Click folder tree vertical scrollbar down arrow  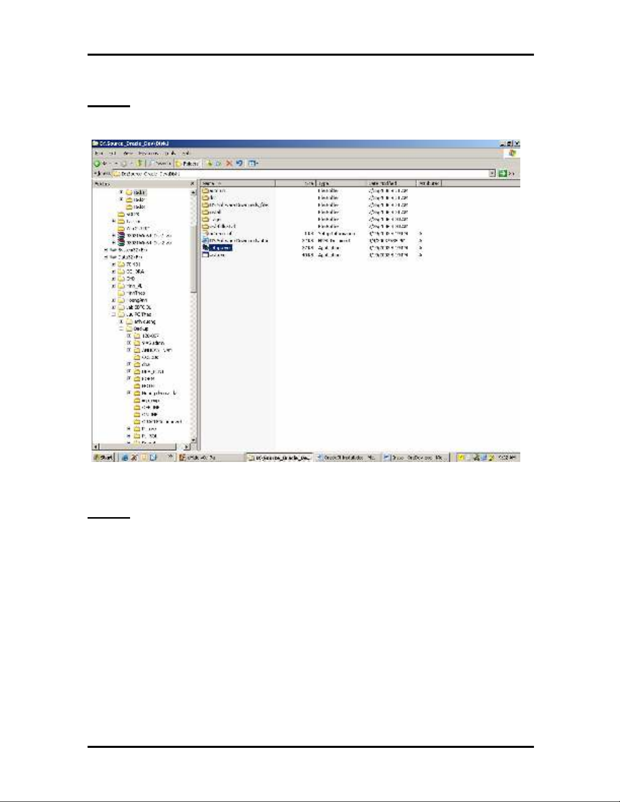[193, 440]
